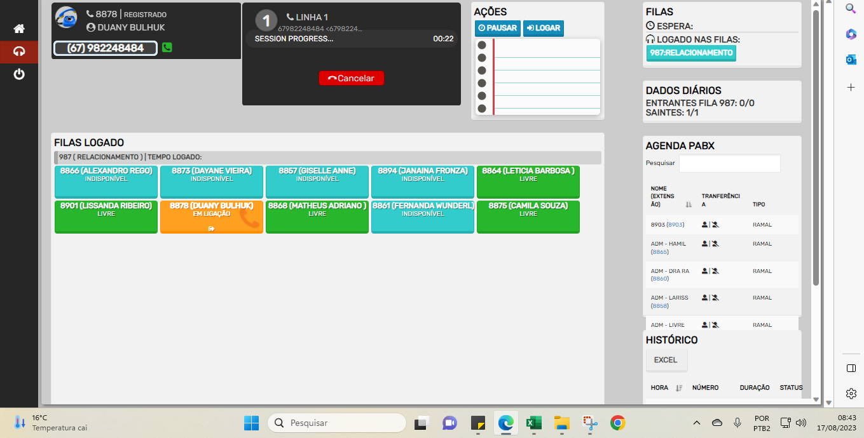
Task: Click extension link 8858 for ADM - LARISS
Action: click(660, 305)
